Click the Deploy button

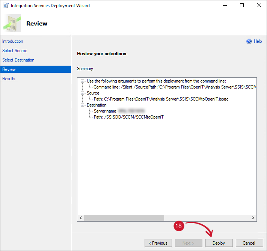click(x=219, y=243)
